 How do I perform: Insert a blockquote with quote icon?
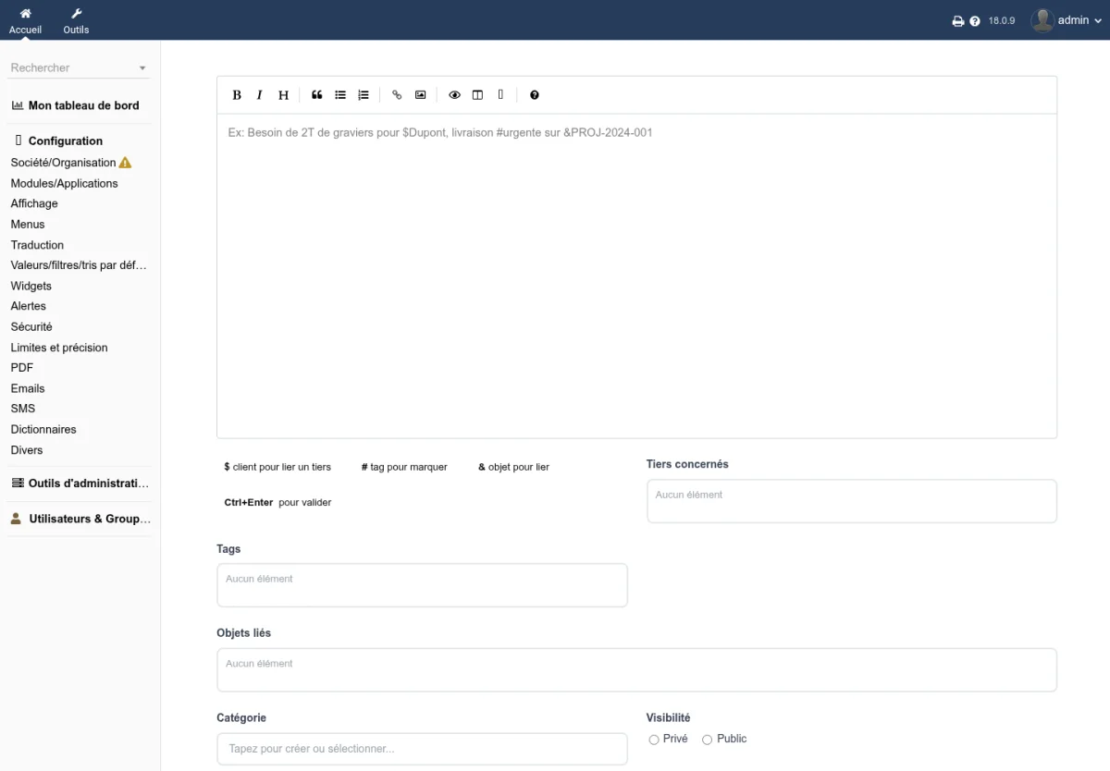[317, 95]
